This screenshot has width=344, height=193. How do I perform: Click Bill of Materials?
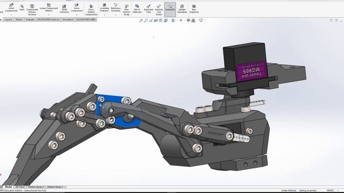click(137, 9)
